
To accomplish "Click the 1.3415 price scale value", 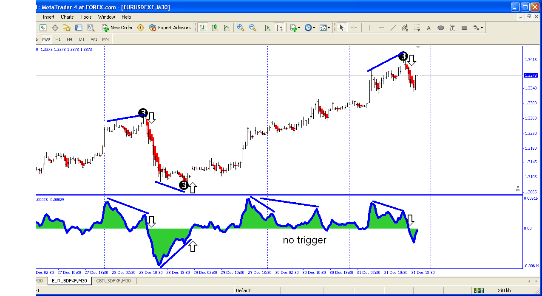I will click(x=531, y=59).
